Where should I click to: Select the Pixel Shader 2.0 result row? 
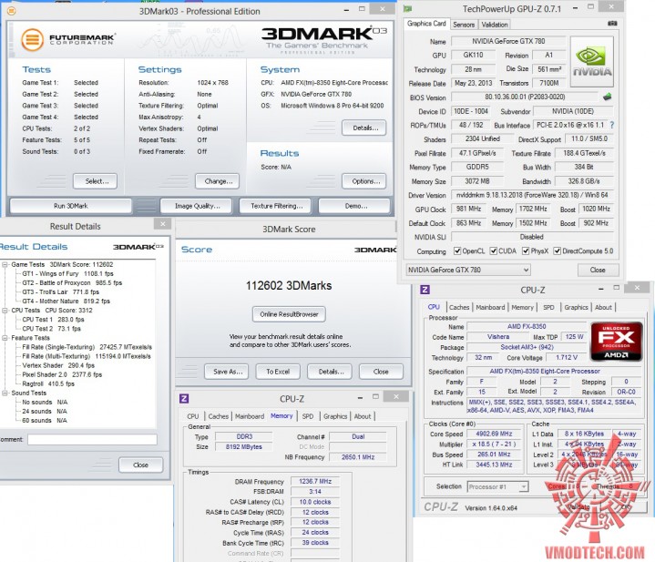(x=62, y=375)
